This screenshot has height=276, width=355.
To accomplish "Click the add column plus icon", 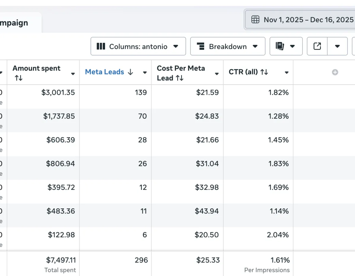I will pos(335,72).
